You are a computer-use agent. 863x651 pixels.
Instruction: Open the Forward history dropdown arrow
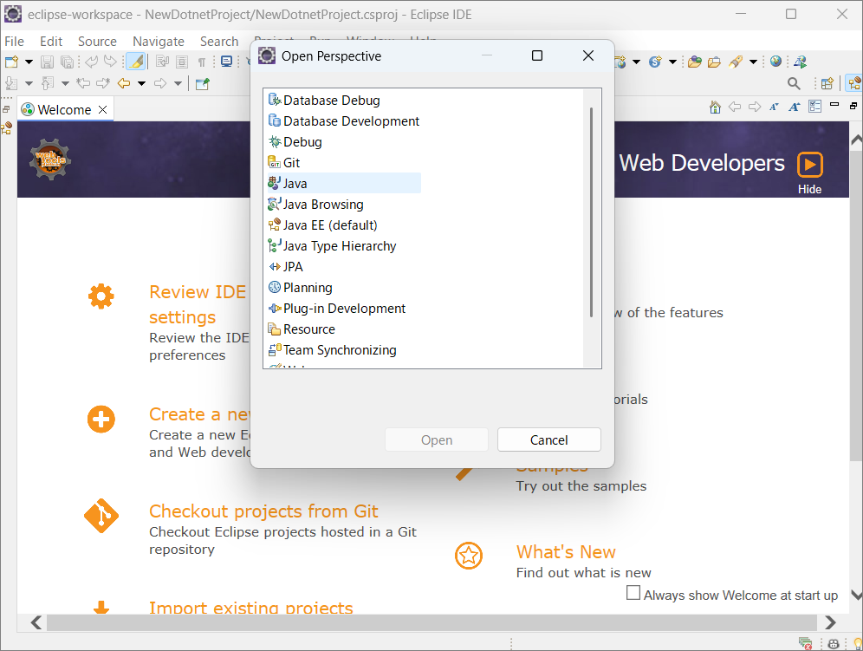pyautogui.click(x=178, y=84)
